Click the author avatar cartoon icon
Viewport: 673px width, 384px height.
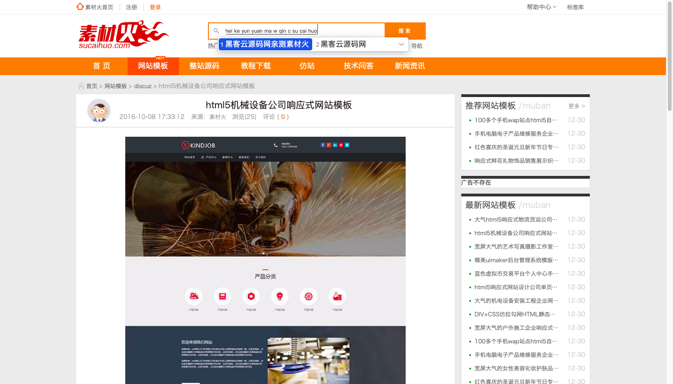[99, 111]
